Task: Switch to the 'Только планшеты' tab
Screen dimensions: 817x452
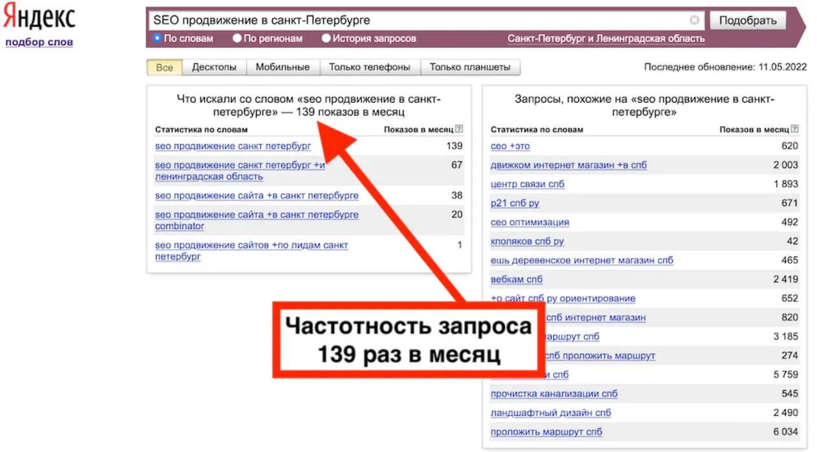Action: tap(470, 67)
